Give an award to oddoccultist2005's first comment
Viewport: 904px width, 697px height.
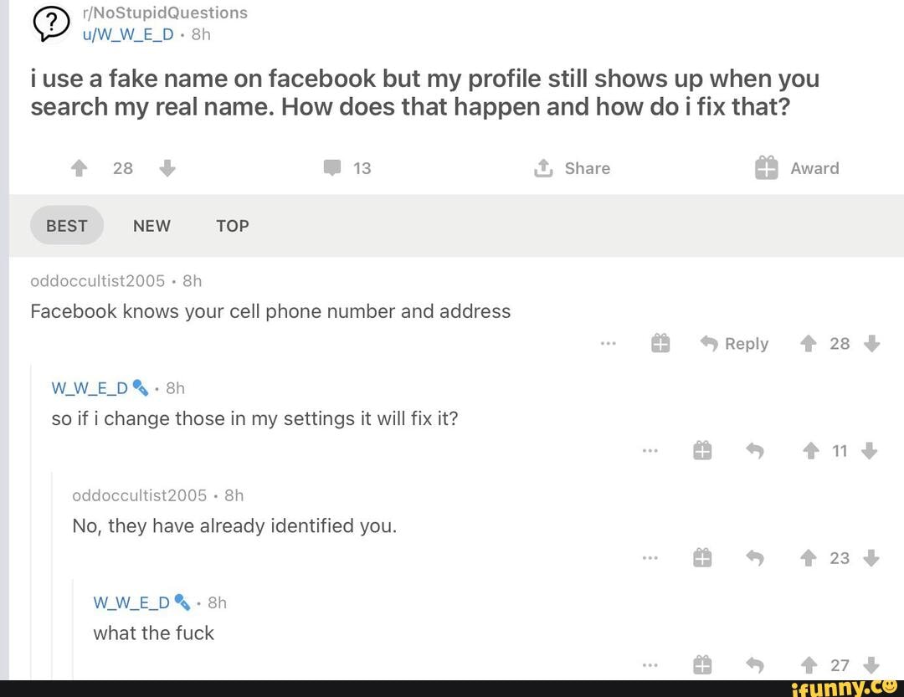(660, 343)
